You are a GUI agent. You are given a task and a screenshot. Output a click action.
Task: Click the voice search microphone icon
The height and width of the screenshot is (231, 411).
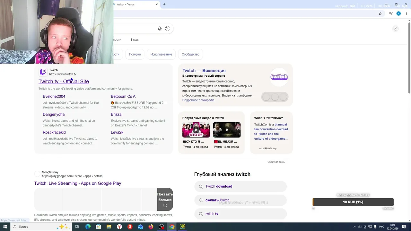pyautogui.click(x=160, y=29)
